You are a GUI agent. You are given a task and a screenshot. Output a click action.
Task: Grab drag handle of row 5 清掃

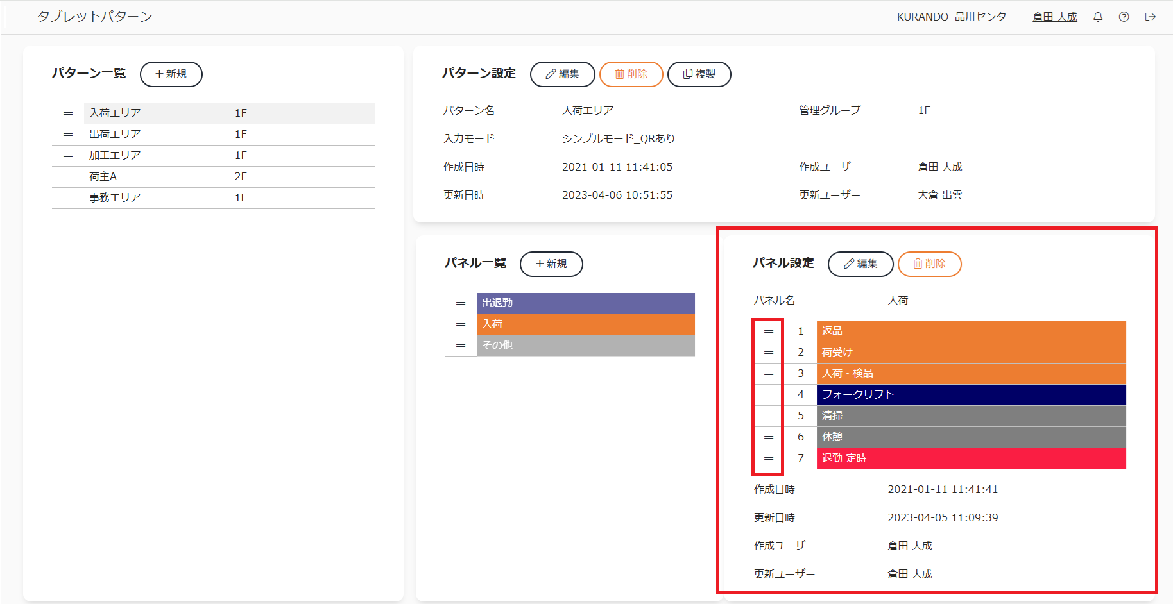coord(769,416)
